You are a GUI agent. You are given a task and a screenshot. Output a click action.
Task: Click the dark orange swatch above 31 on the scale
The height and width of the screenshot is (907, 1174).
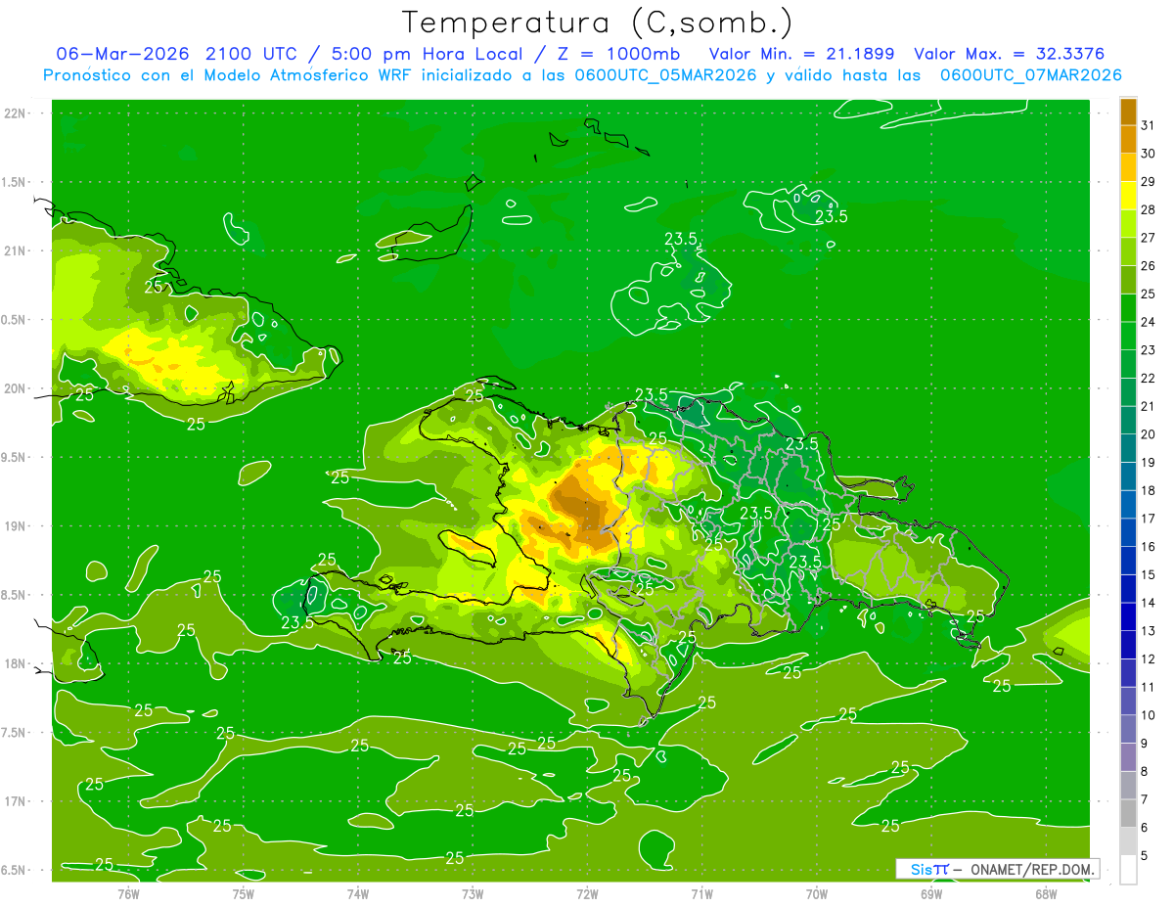tap(1128, 112)
